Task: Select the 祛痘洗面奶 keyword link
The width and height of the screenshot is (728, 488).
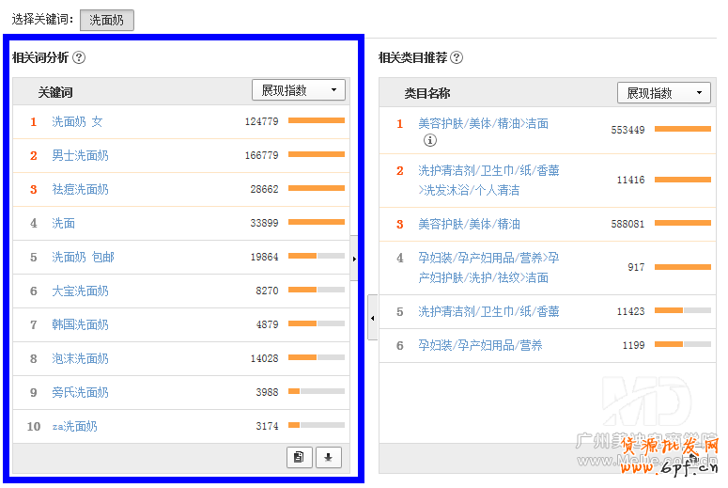Action: 80,189
